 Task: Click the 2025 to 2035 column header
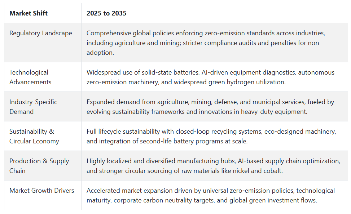pyautogui.click(x=106, y=13)
